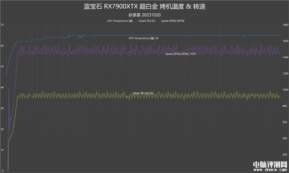Screen dimensions: 289x173
Task: Click right axis value 800
Action: pos(285,106)
